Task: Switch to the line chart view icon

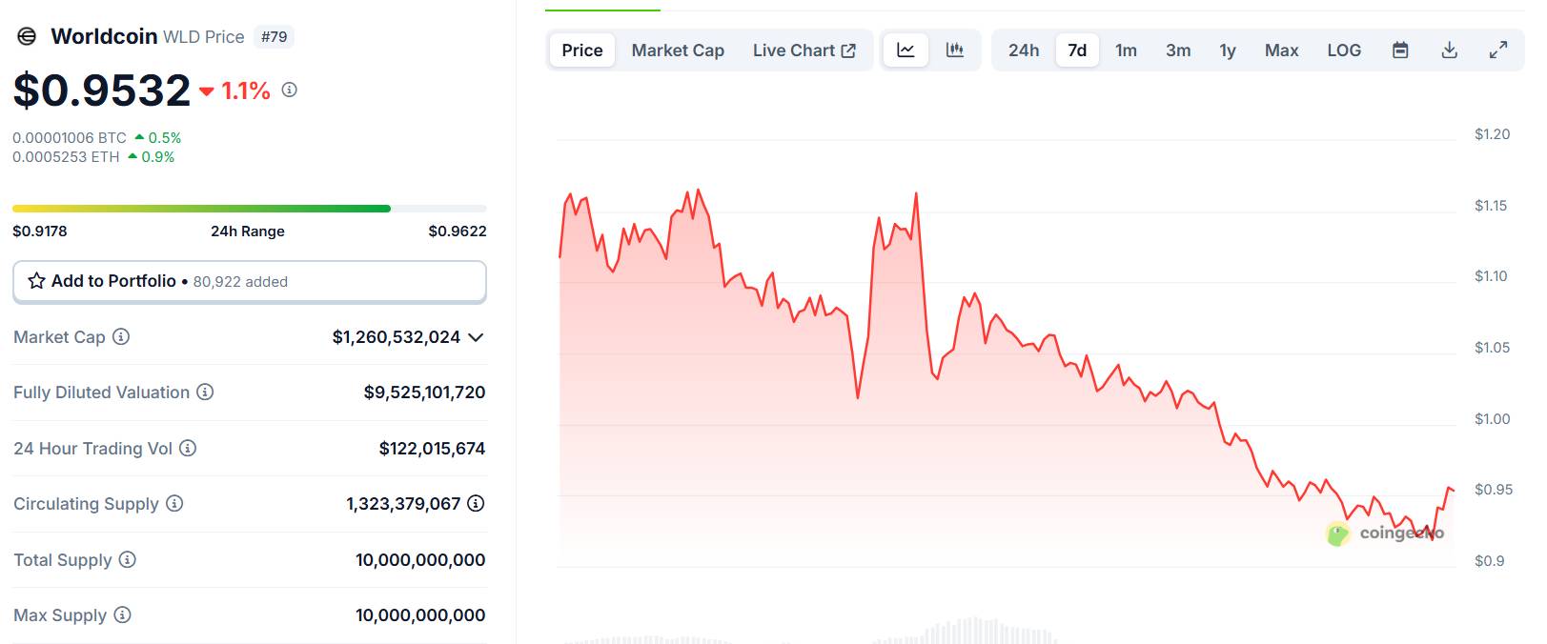Action: (906, 50)
